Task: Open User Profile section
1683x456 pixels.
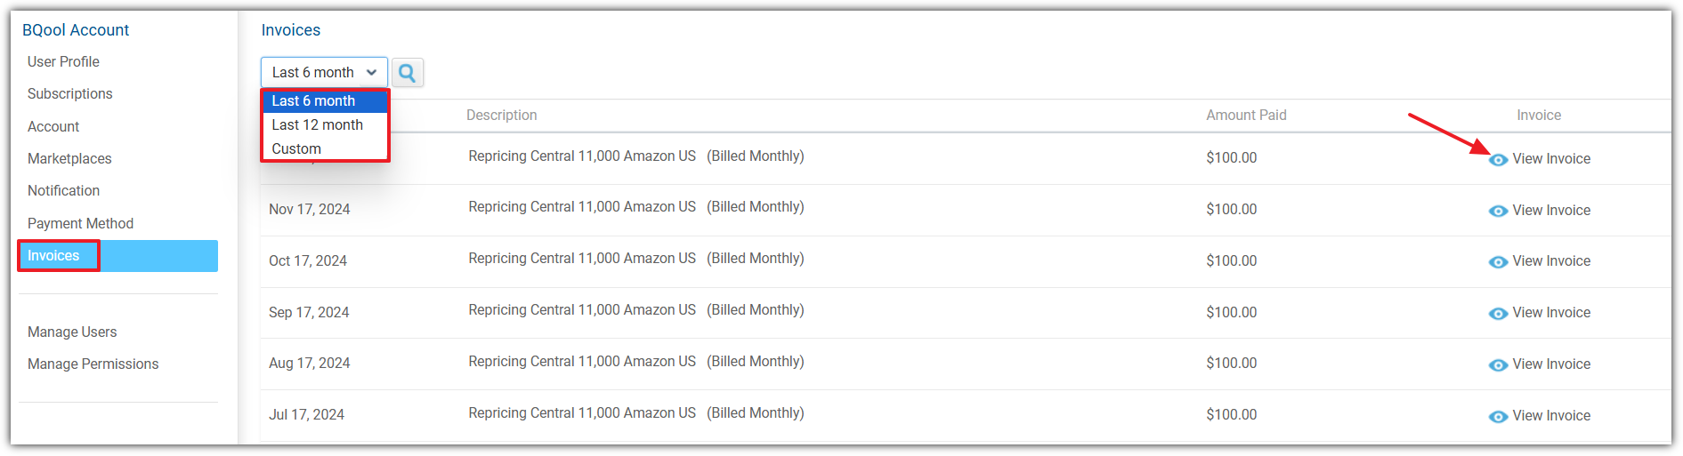Action: [x=63, y=62]
